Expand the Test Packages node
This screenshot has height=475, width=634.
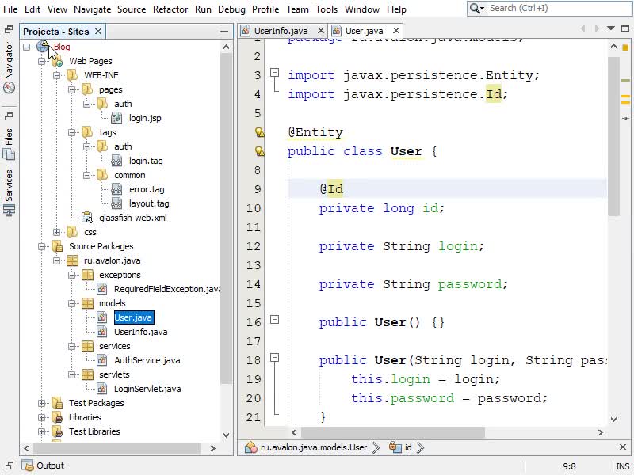[x=42, y=403]
